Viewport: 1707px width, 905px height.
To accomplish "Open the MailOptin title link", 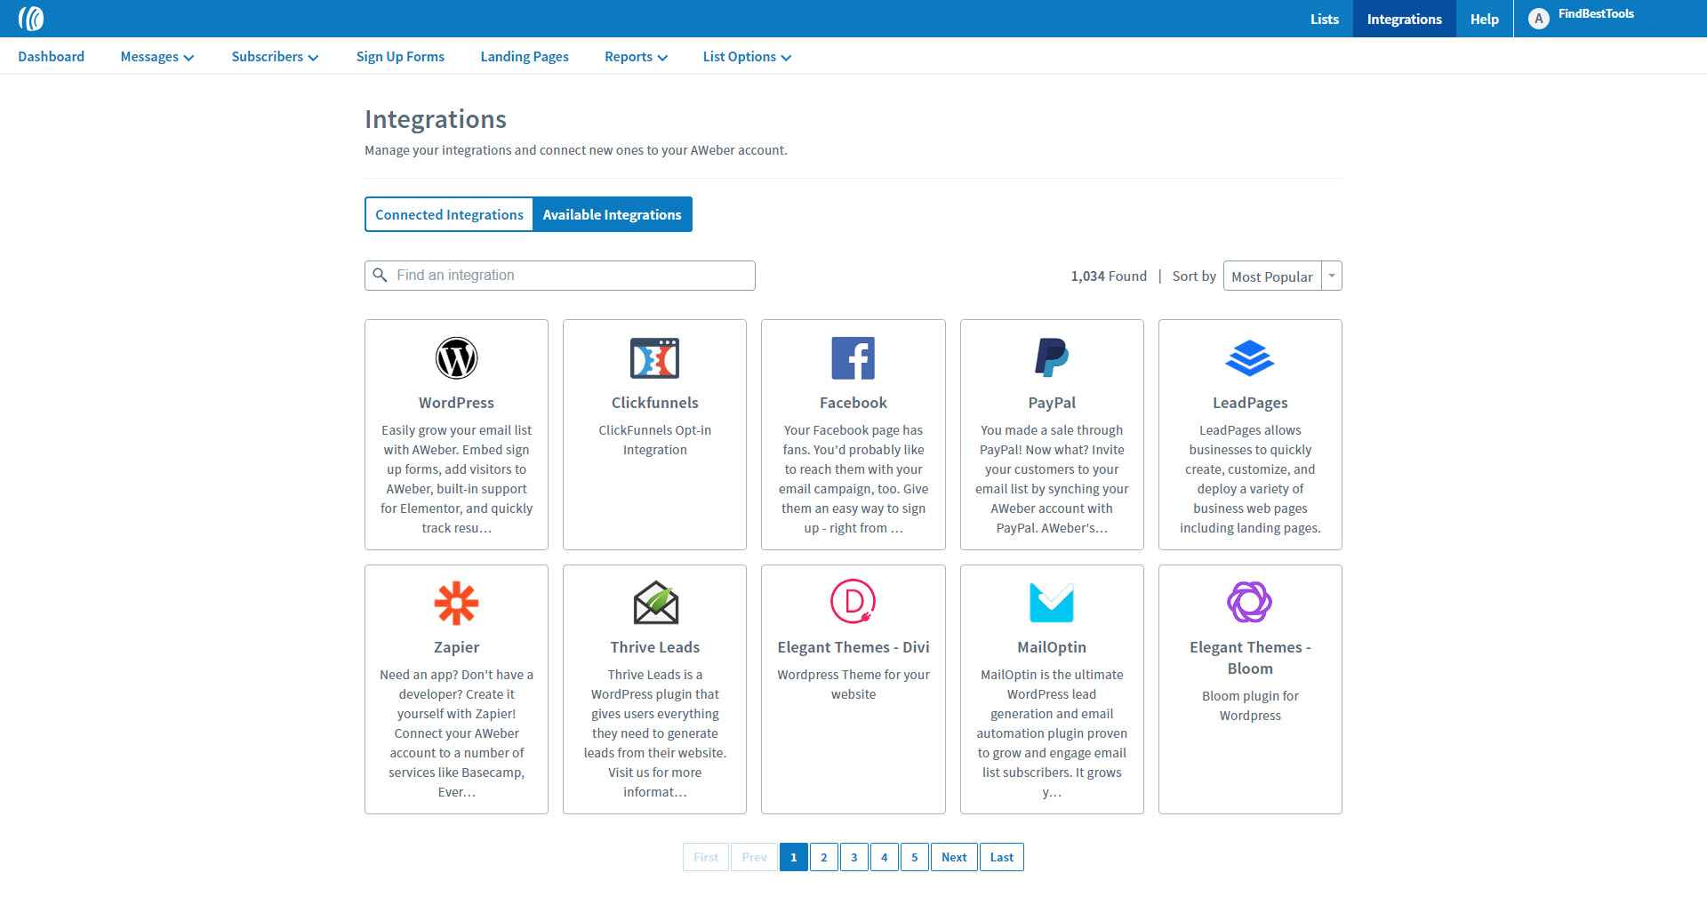I will [1052, 647].
